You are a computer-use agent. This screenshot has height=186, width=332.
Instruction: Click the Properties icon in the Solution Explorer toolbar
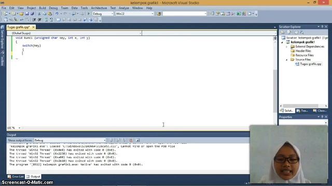283,32
